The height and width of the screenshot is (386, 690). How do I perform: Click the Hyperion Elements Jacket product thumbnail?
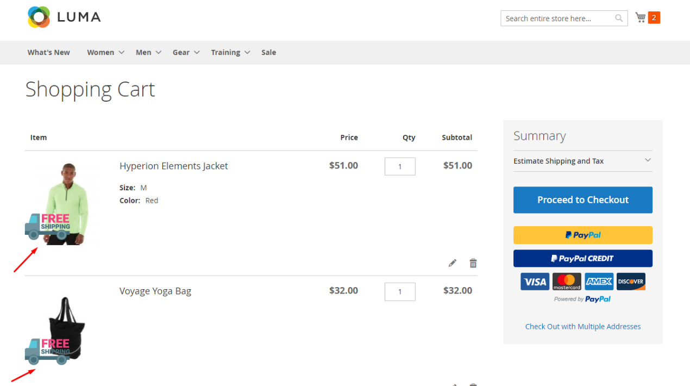tap(64, 204)
